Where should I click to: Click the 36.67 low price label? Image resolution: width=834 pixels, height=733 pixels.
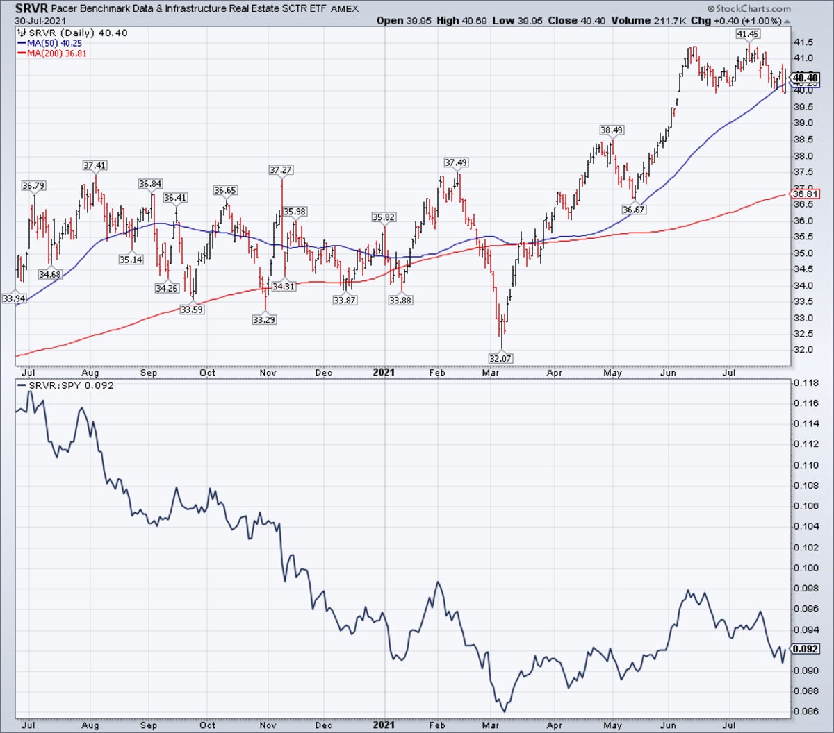(x=633, y=209)
